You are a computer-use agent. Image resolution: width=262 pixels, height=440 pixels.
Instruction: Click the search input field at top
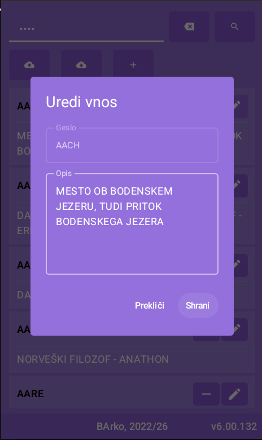tap(86, 29)
